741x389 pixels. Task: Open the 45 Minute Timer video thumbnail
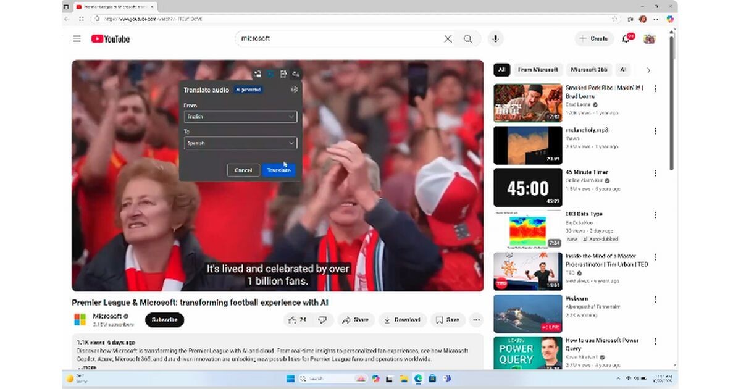pos(527,188)
